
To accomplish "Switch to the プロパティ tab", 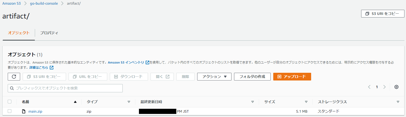I will point(49,33).
